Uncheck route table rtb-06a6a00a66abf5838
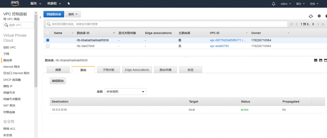The width and height of the screenshot is (327, 138). point(48,40)
